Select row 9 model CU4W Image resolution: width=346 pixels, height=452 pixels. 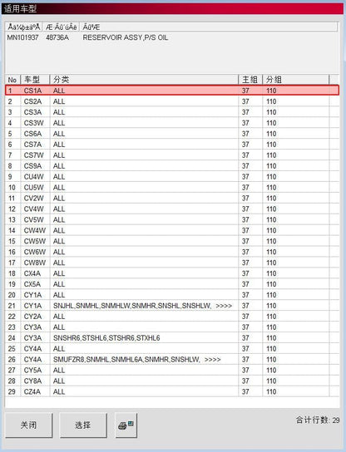tap(172, 176)
